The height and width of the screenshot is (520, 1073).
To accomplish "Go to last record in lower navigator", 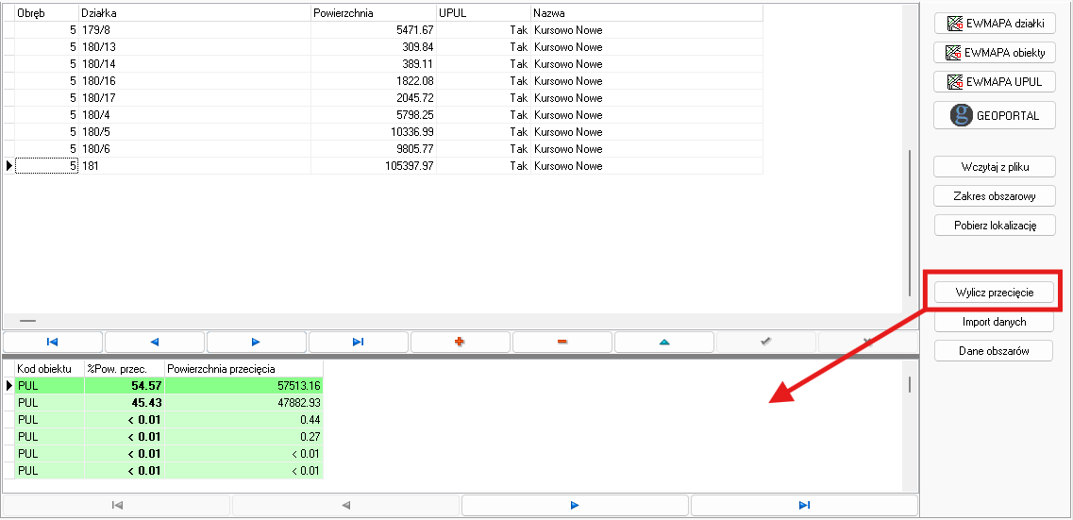I will coord(805,505).
